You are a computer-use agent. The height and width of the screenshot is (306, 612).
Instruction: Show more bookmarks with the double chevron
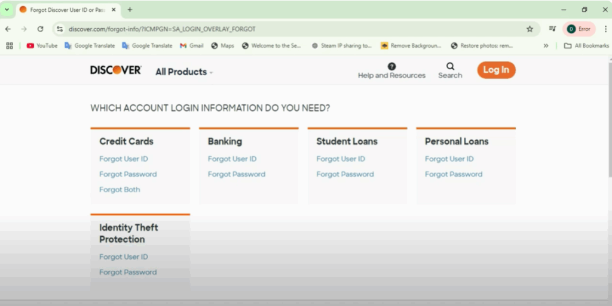point(546,45)
